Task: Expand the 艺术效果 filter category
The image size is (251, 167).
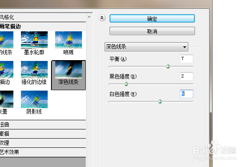Action: point(43,152)
